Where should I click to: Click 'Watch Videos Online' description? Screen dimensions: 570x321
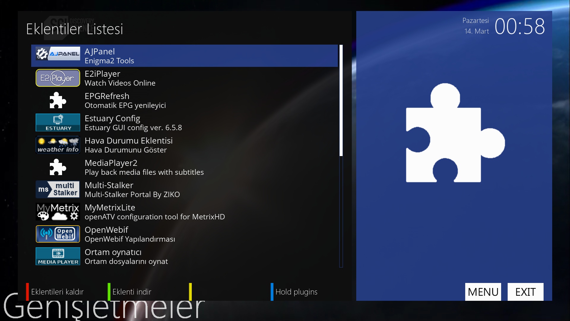120,83
